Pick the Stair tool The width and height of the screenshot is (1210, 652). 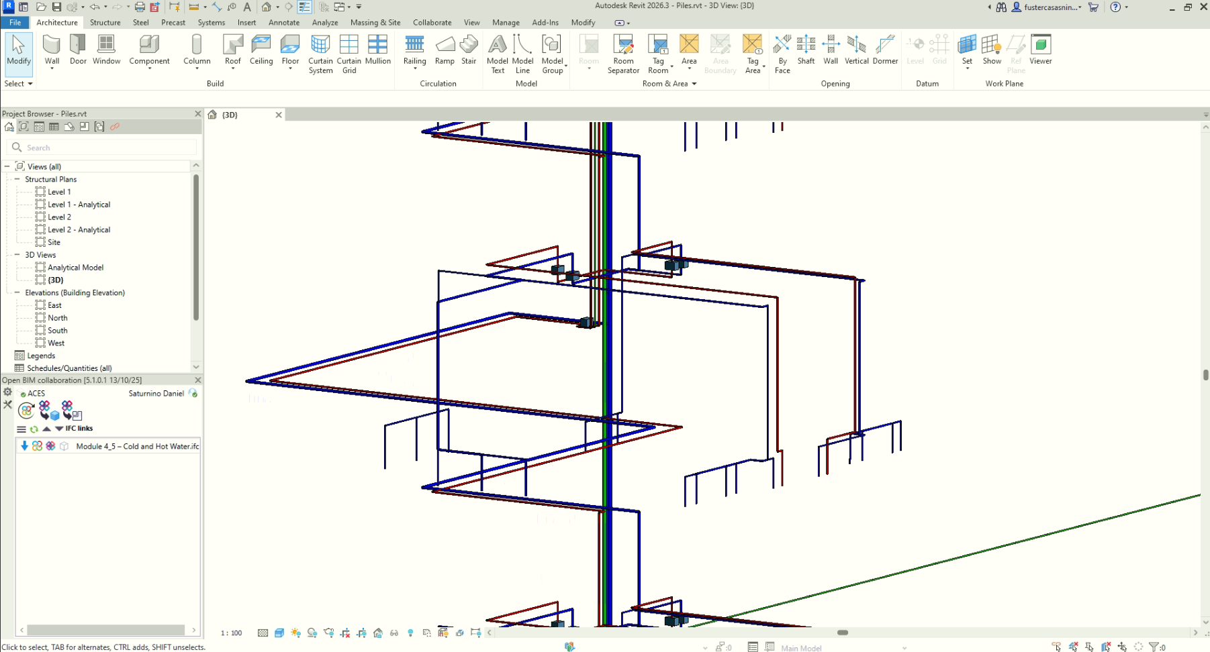[469, 50]
